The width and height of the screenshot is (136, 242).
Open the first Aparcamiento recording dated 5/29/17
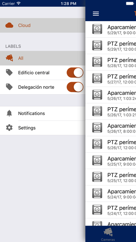click(111, 29)
